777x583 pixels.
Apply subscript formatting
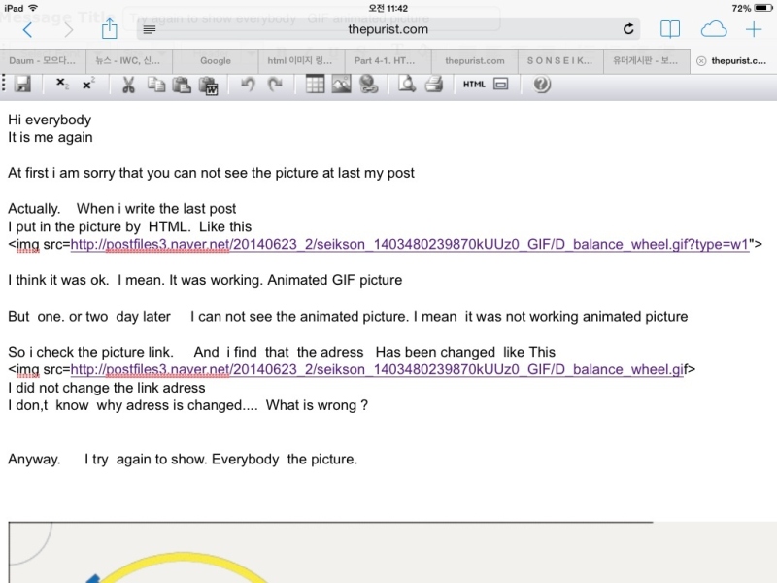62,85
